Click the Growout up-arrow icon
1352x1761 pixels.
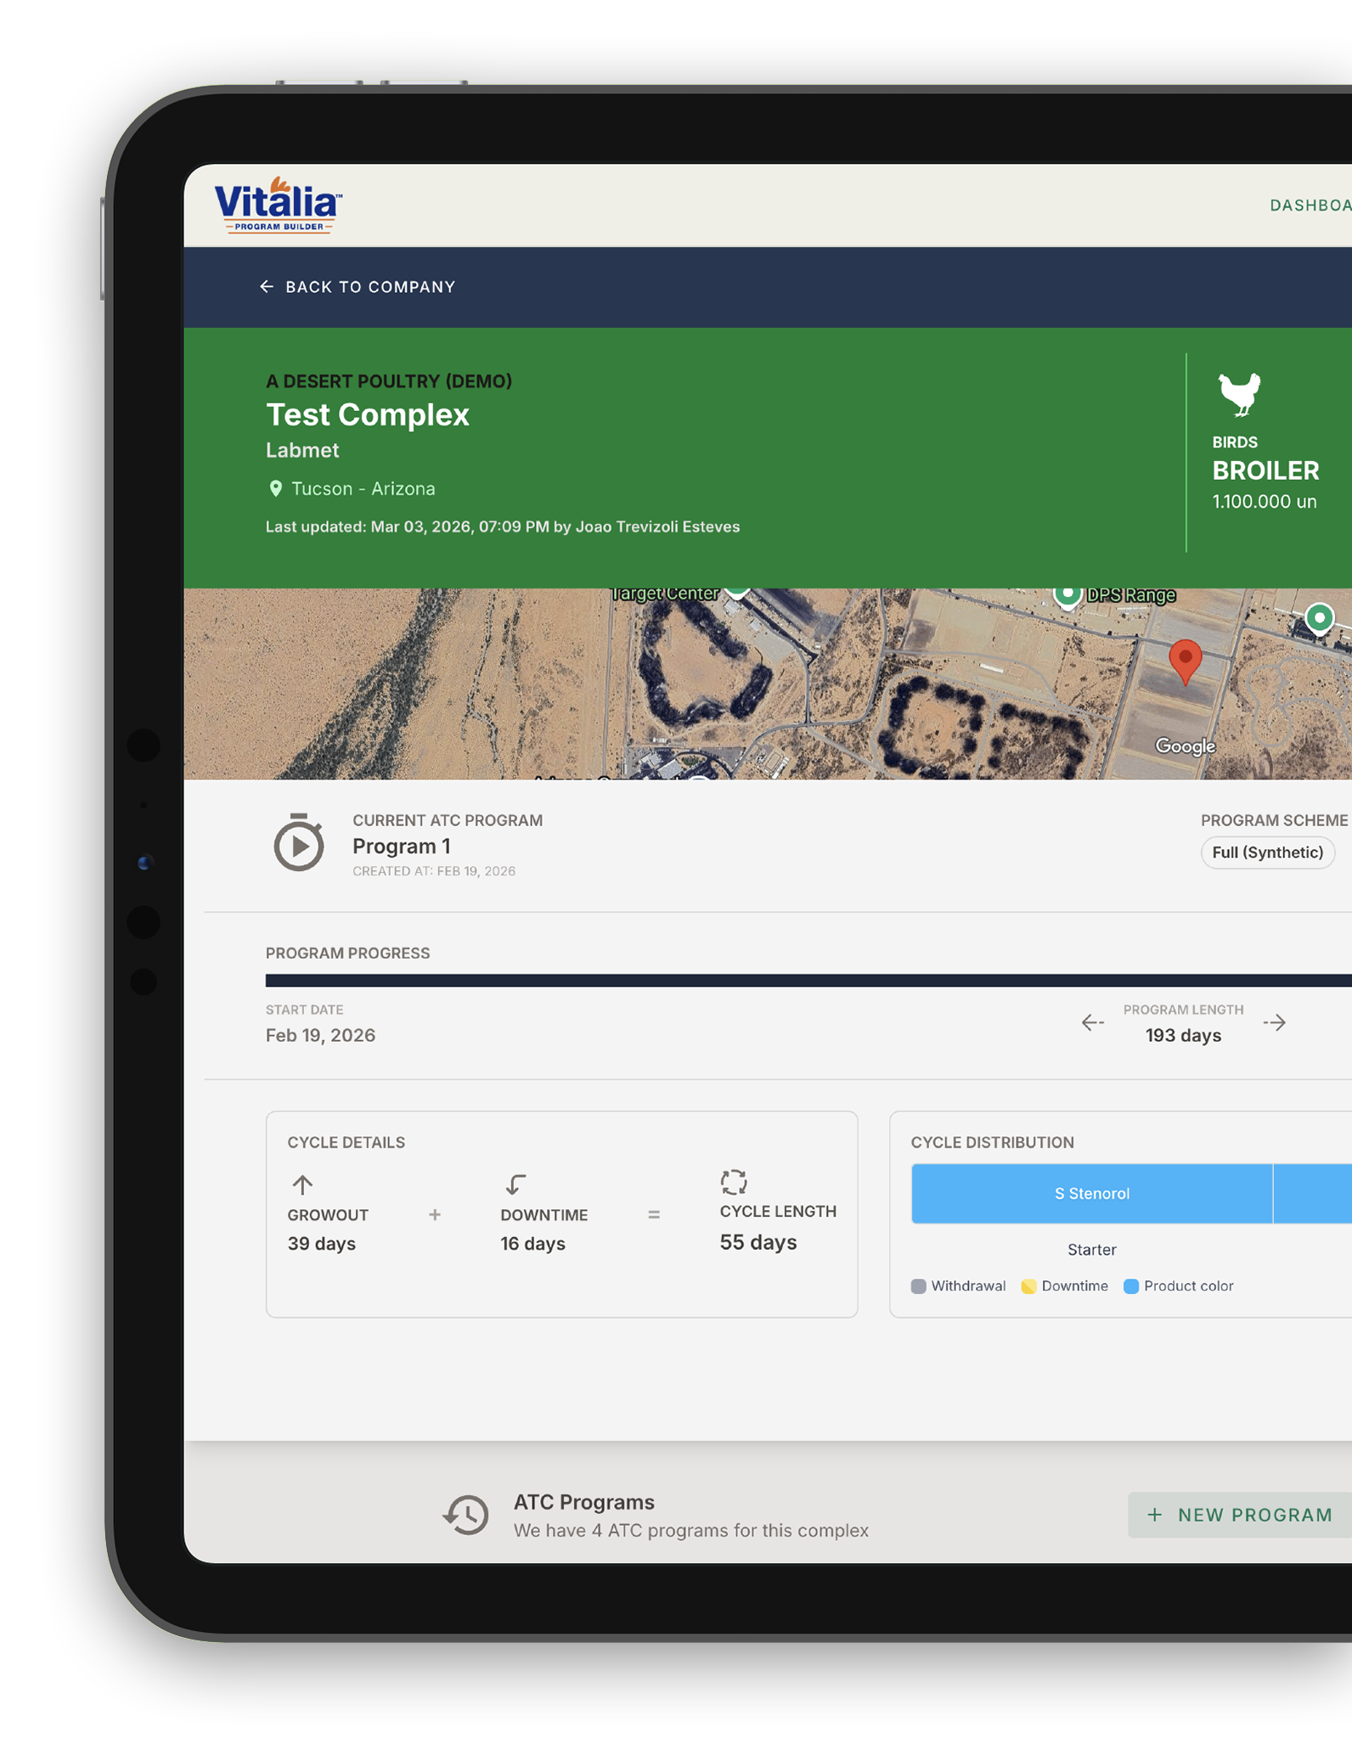click(x=302, y=1184)
